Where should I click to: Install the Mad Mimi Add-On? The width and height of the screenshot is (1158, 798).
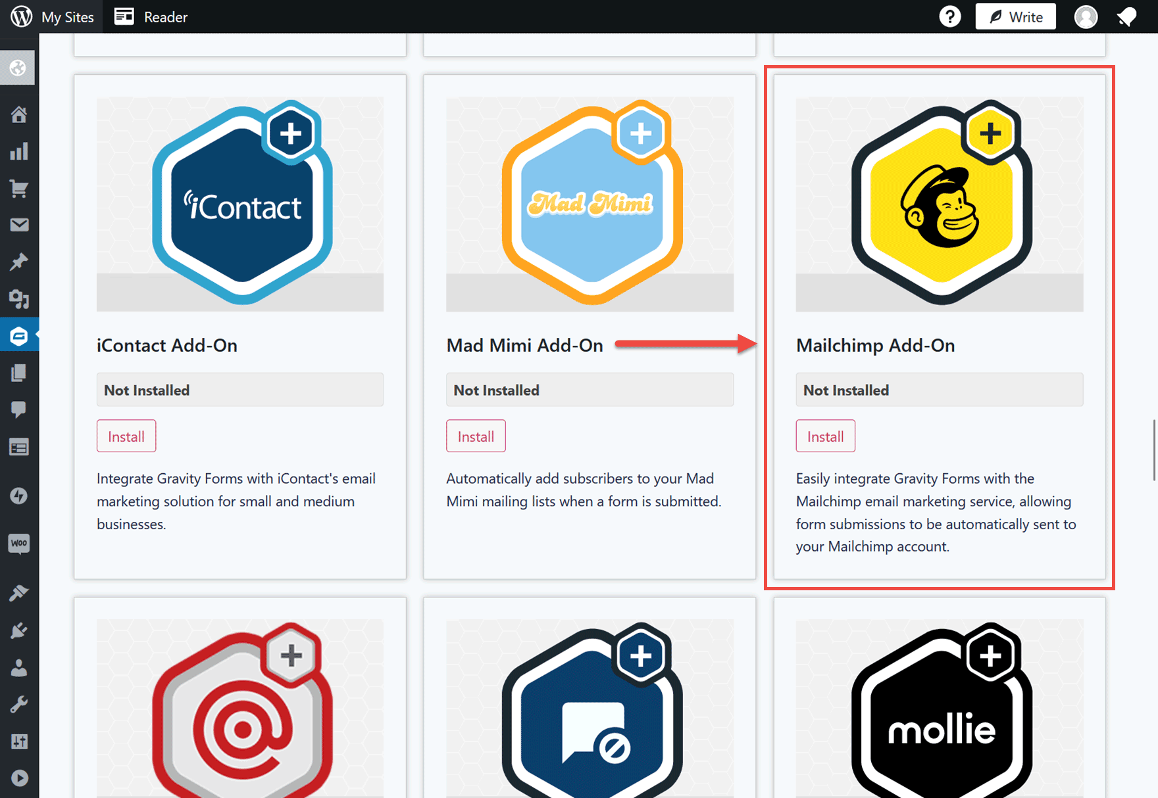pyautogui.click(x=476, y=436)
